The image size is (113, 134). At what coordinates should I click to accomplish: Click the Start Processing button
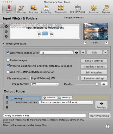coord(99,116)
